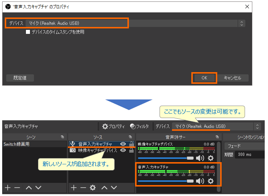This screenshot has height=196, width=268.
Task: Adjust 音声入力キャプチャ volume slider
Action: coord(166,181)
